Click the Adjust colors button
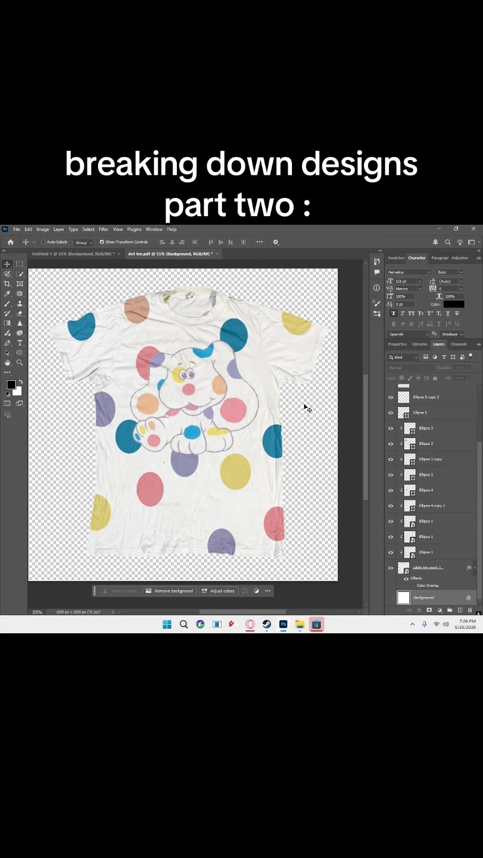This screenshot has width=483, height=858. coord(218,591)
